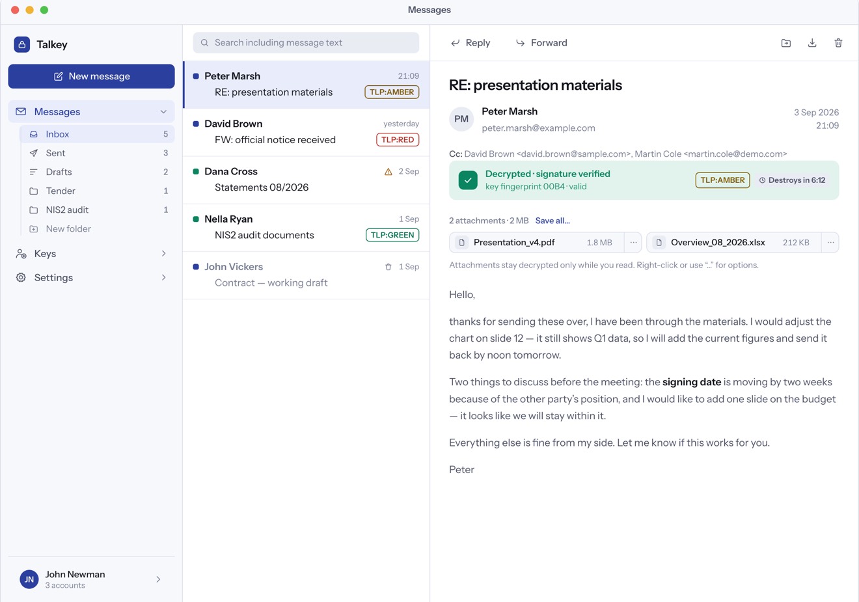Click the trash icon on John Vickers message
The width and height of the screenshot is (859, 602).
(x=389, y=267)
